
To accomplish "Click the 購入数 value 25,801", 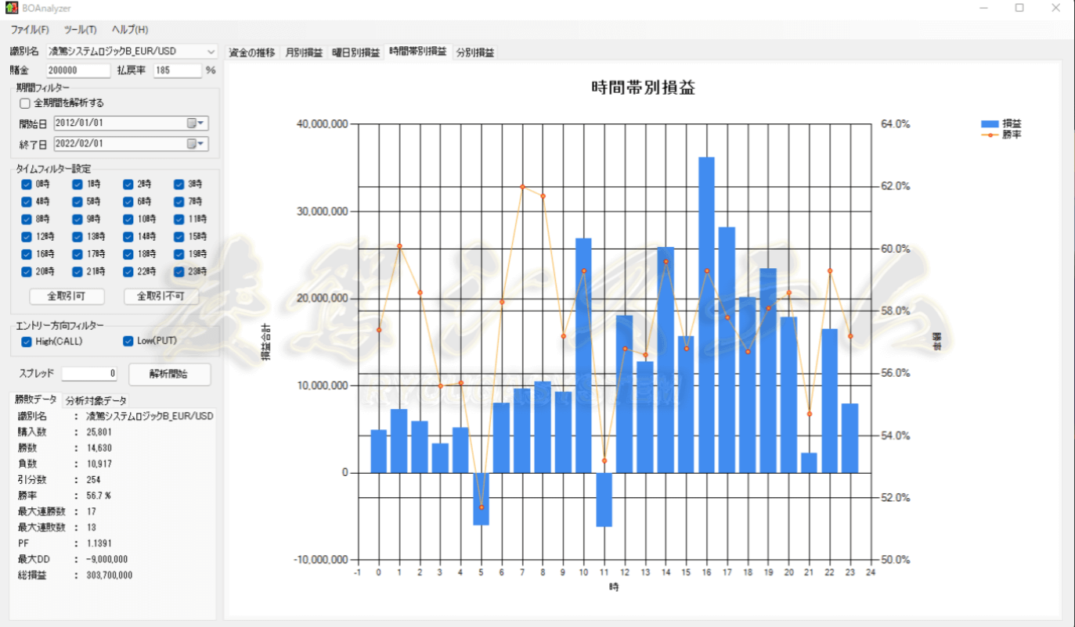I will 99,432.
